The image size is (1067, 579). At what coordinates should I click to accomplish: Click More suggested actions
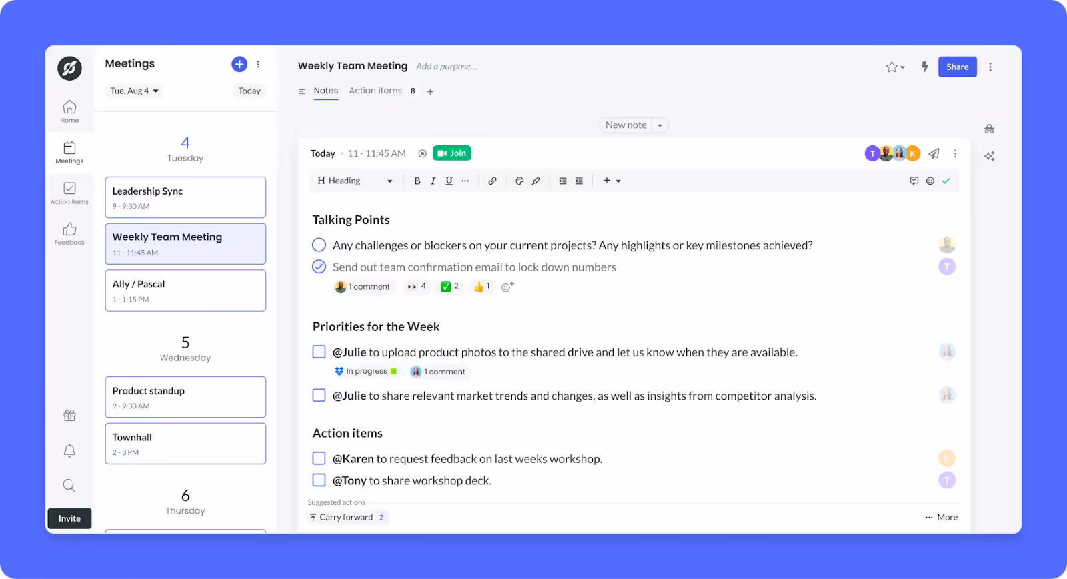(x=942, y=517)
